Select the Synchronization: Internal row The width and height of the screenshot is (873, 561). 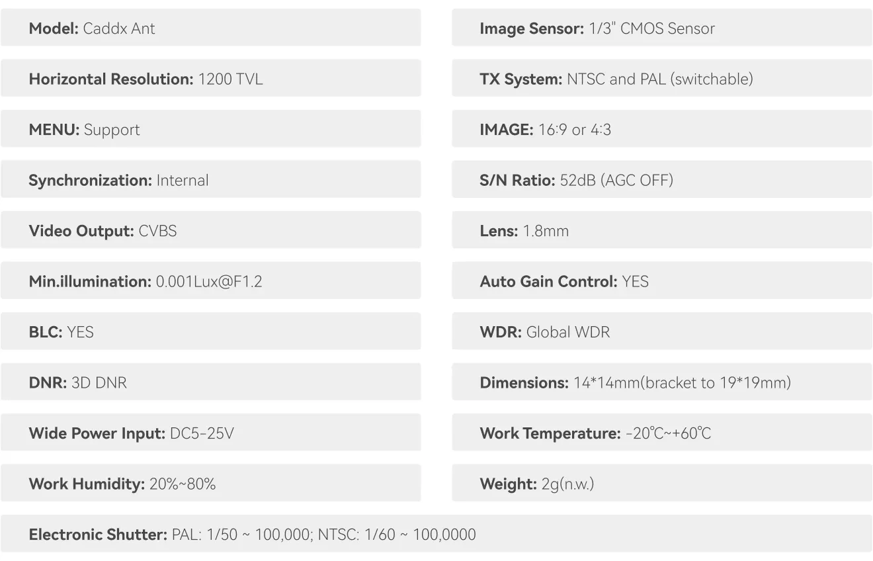pyautogui.click(x=210, y=180)
